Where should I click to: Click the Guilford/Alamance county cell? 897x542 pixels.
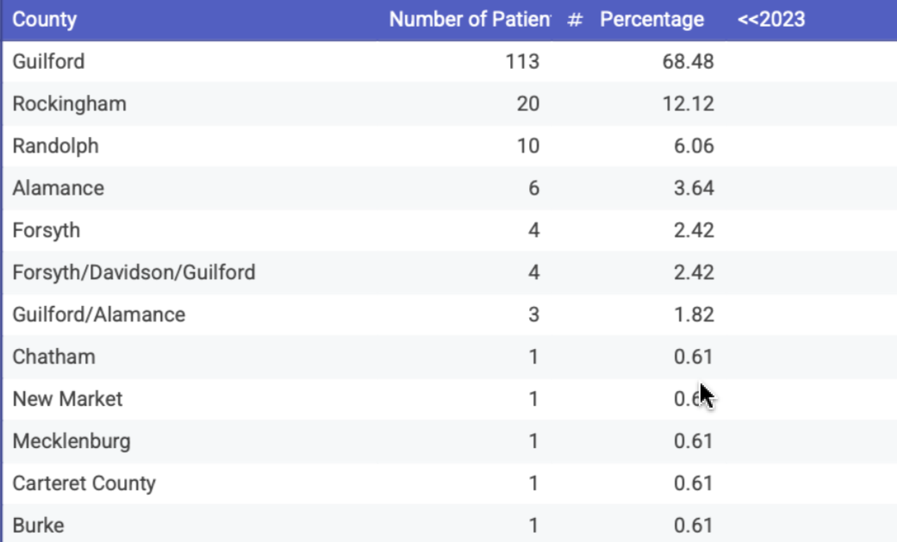[98, 315]
